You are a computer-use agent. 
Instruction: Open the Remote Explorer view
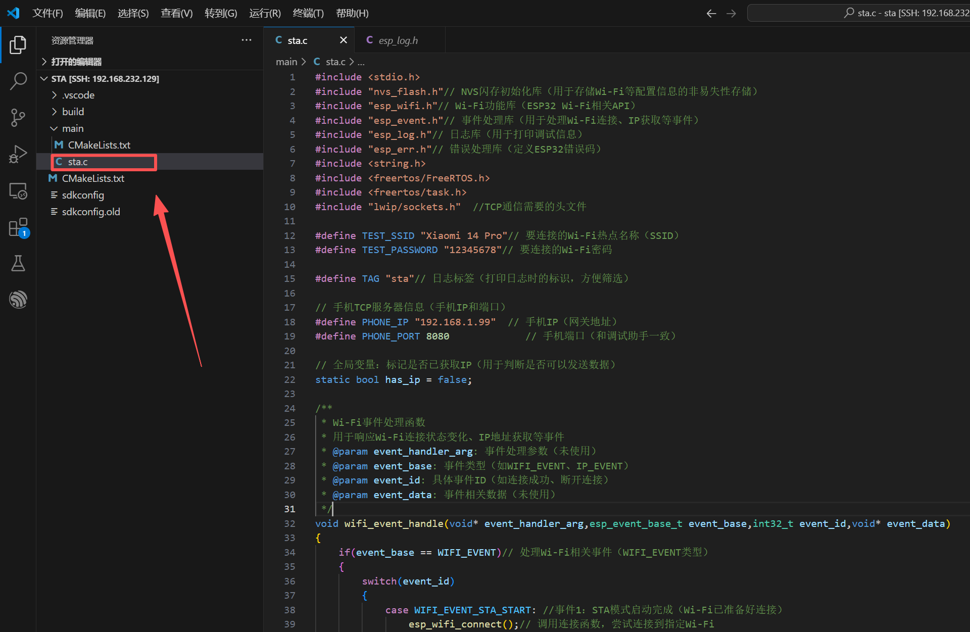[x=18, y=191]
